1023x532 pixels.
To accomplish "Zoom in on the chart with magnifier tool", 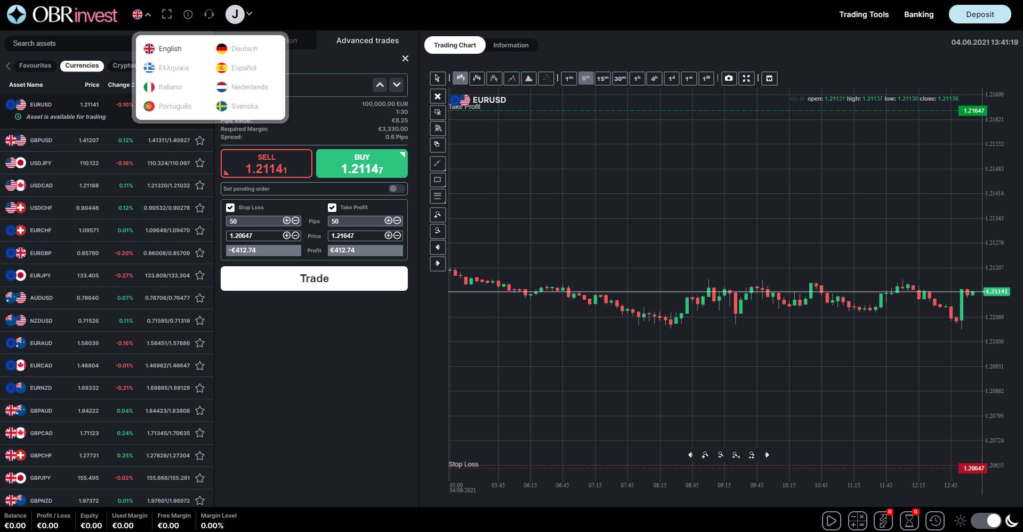I will pyautogui.click(x=437, y=215).
